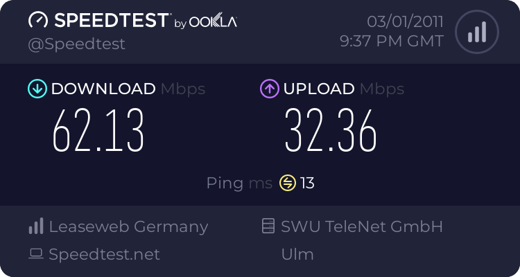520x277 pixels.
Task: Select the 62.13 download speed value
Action: 98,130
